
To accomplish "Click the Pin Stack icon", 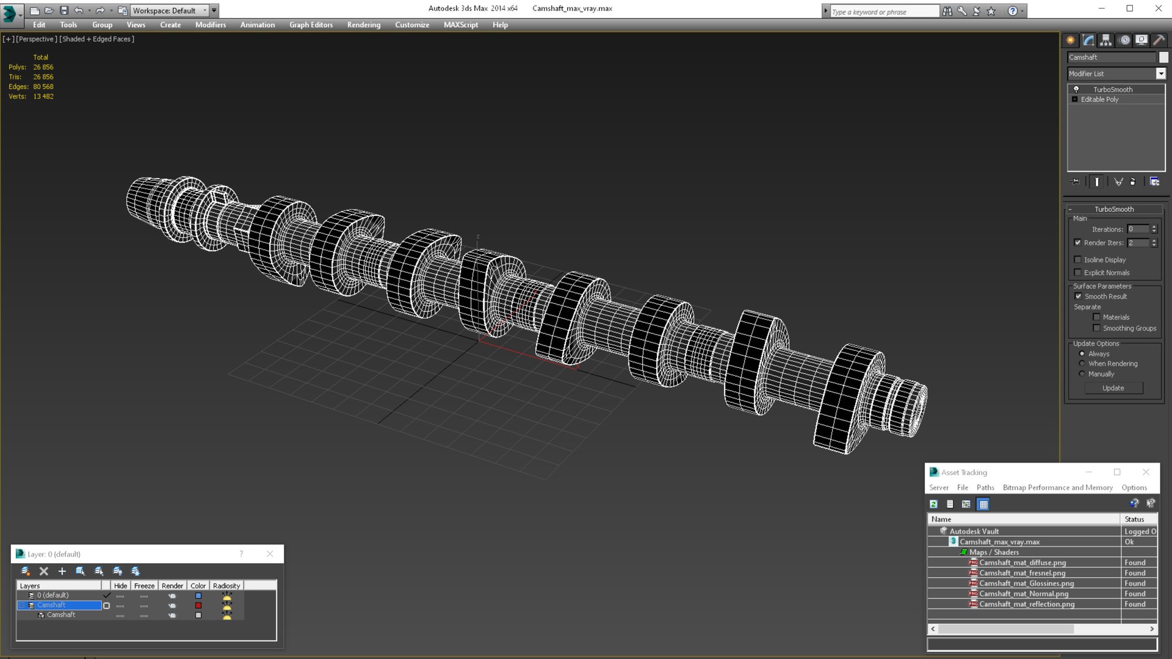I will pyautogui.click(x=1076, y=182).
